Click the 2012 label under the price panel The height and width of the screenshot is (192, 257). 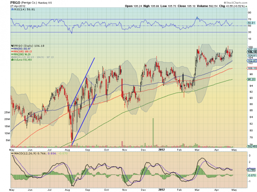coord(161,150)
